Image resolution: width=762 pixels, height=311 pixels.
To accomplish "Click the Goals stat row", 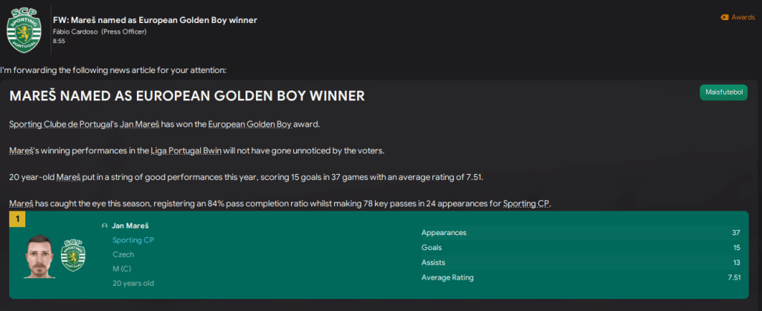I will 580,247.
